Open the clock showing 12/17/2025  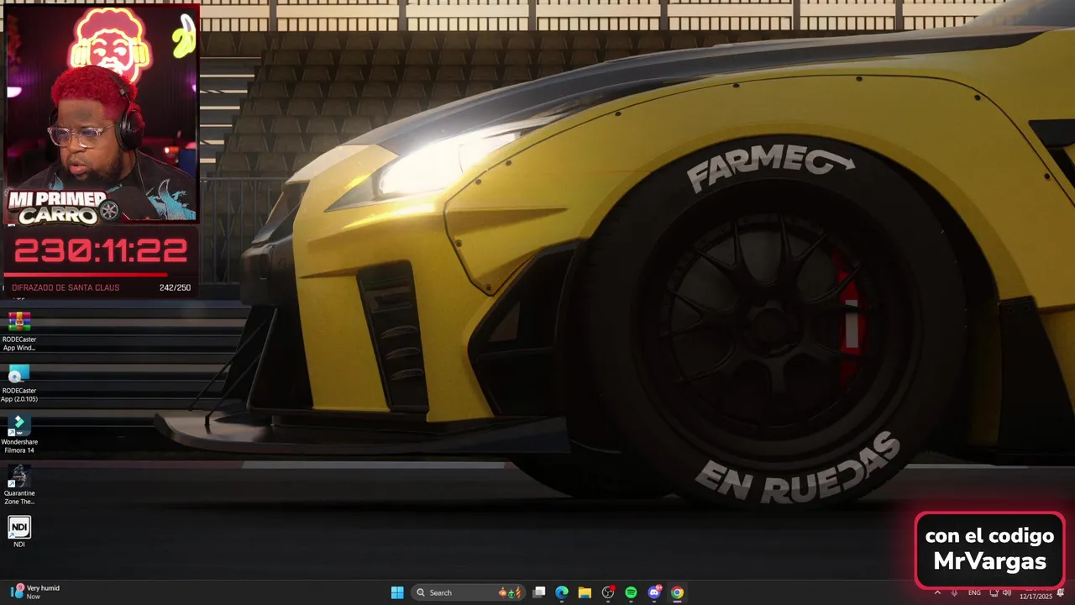1036,596
